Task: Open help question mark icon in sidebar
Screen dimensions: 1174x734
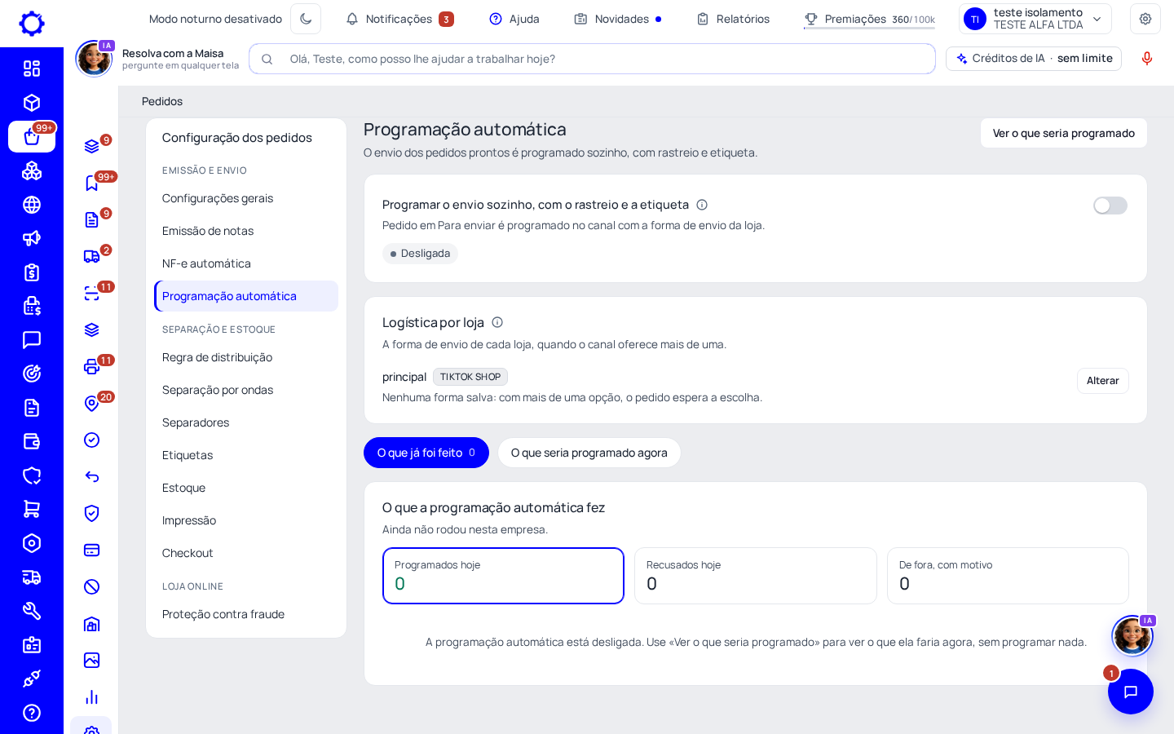Action: pos(32,713)
